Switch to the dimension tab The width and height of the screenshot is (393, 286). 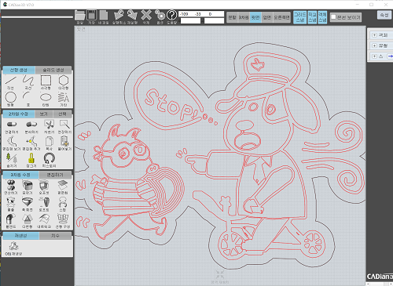(55, 236)
